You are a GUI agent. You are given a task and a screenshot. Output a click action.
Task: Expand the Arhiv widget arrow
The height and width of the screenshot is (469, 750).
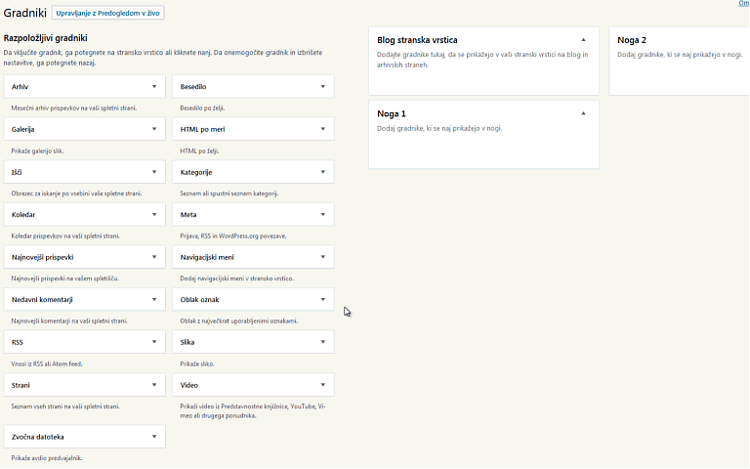153,87
